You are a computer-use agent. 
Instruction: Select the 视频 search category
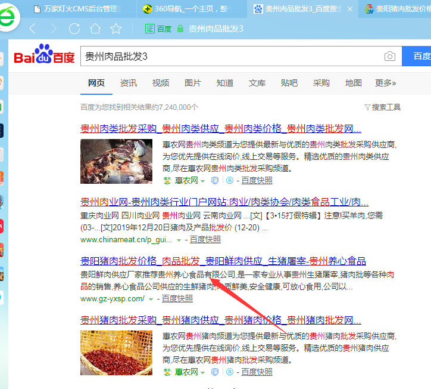[161, 83]
